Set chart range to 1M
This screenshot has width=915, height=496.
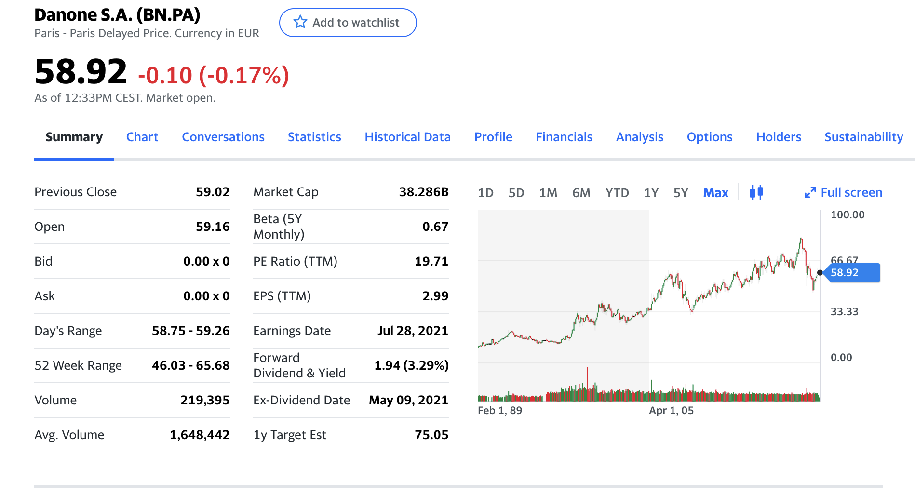click(548, 193)
